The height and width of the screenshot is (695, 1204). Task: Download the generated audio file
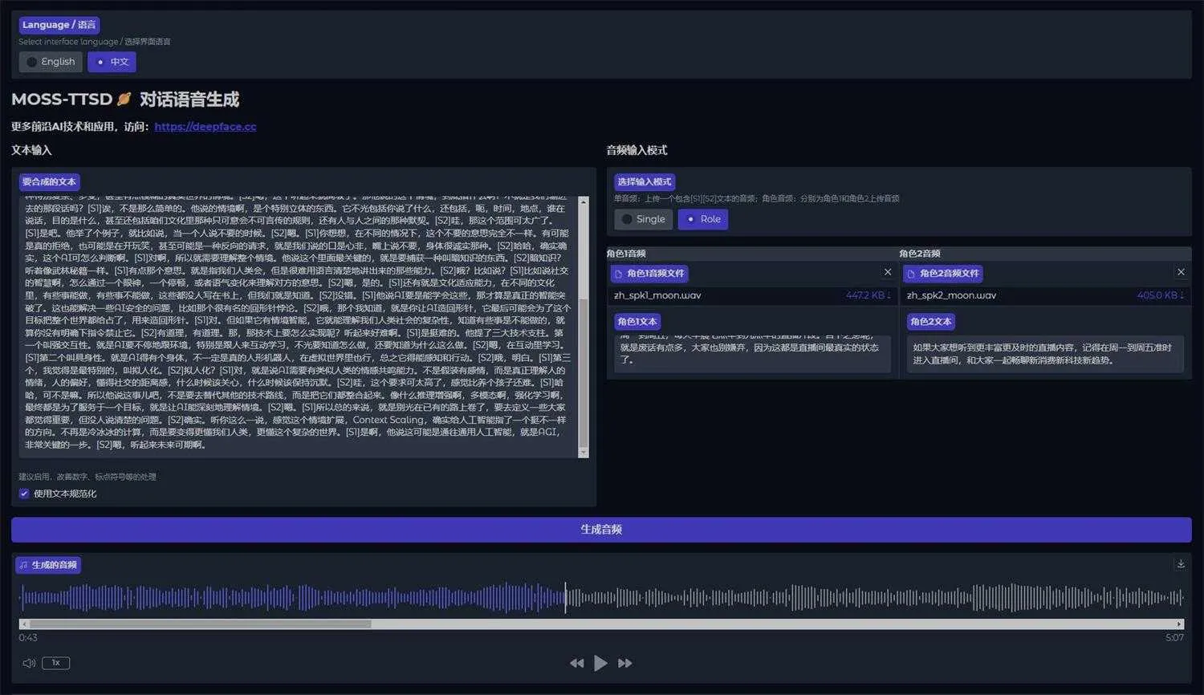coord(1180,564)
